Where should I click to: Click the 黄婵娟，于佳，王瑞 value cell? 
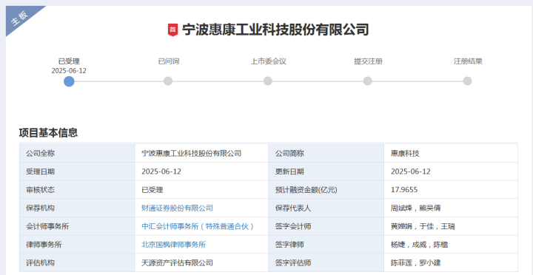(451, 226)
